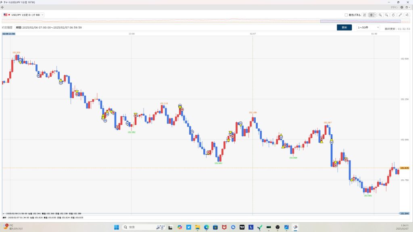The height and width of the screenshot is (232, 413).
Task: Click the zoom out magnifier icon
Action: tap(386, 15)
